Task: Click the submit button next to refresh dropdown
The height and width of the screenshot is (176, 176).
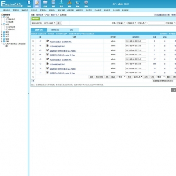Action: (x=59, y=23)
